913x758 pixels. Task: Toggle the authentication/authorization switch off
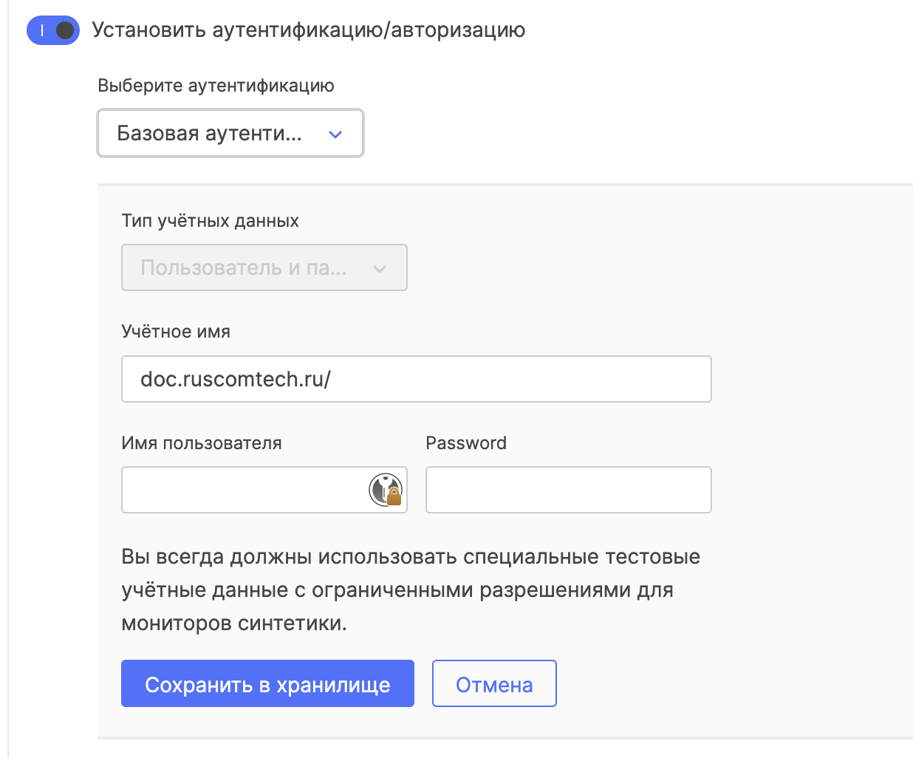click(x=52, y=30)
